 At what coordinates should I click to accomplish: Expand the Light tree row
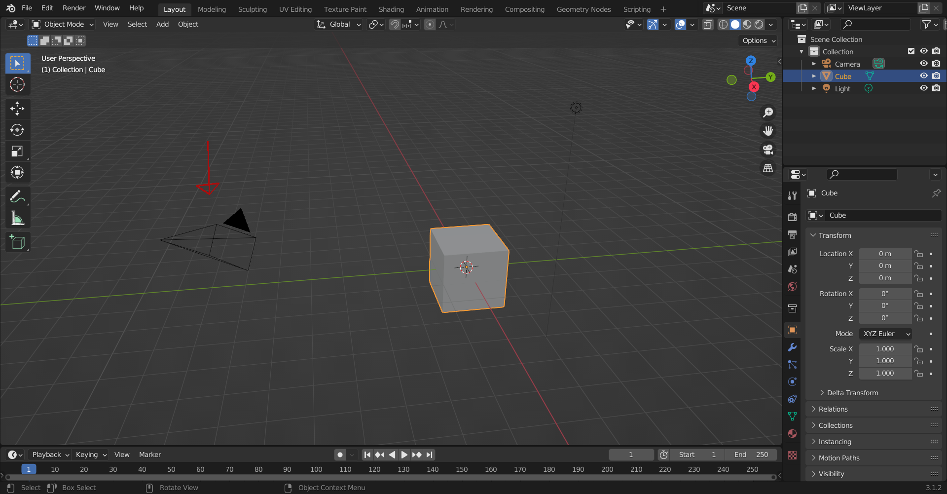click(x=814, y=88)
